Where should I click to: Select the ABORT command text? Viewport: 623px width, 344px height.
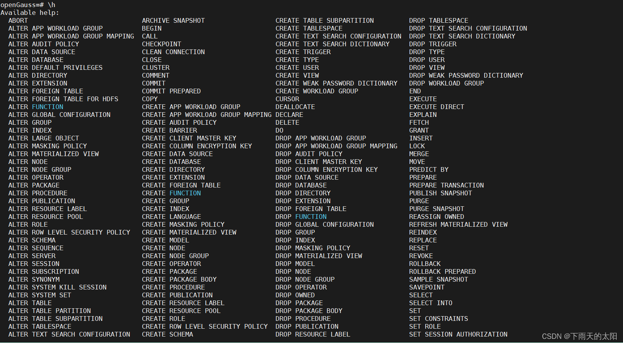[18, 20]
